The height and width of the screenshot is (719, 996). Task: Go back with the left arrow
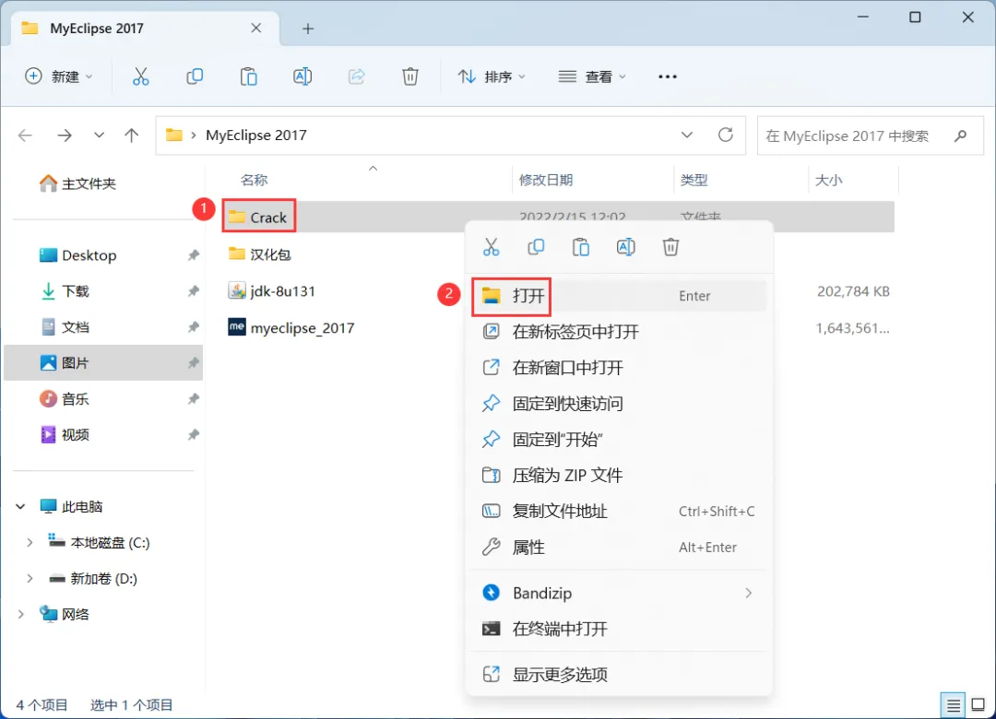coord(26,136)
